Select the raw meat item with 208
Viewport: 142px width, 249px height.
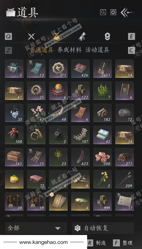pos(103,157)
